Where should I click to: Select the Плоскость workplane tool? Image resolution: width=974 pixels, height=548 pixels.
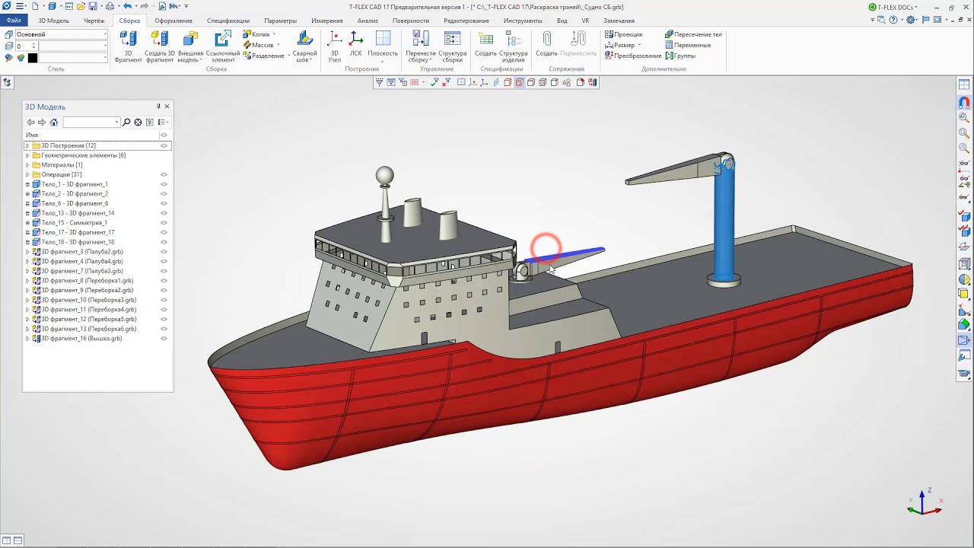point(383,46)
